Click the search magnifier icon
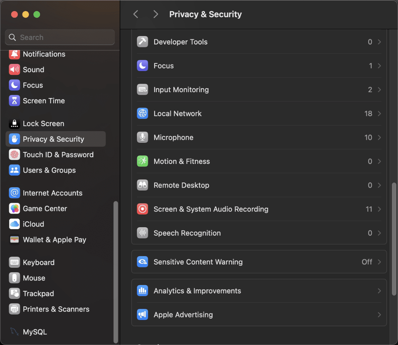 [x=12, y=37]
